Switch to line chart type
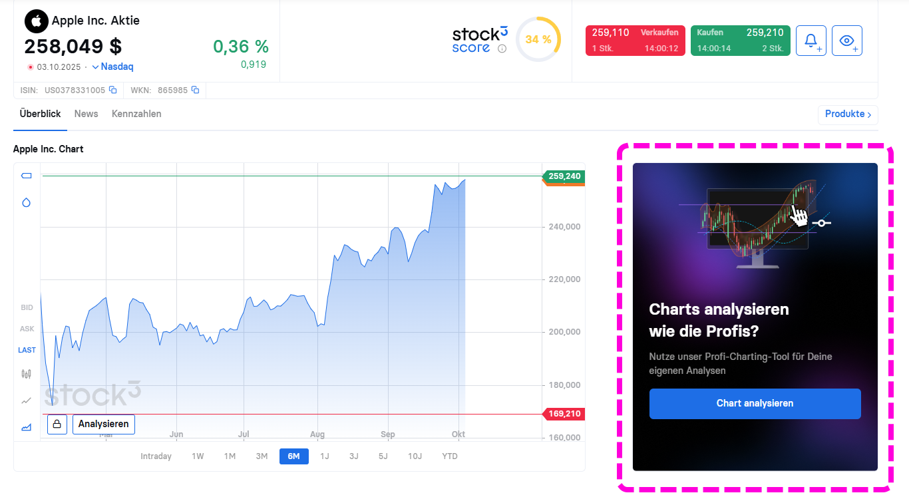Viewport: 909px width, 499px height. pyautogui.click(x=27, y=401)
